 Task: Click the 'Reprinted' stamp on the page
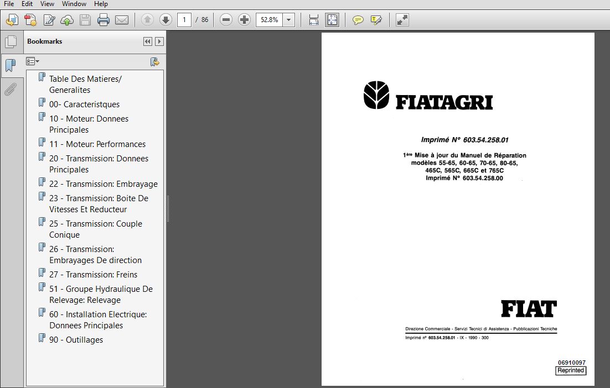click(571, 370)
